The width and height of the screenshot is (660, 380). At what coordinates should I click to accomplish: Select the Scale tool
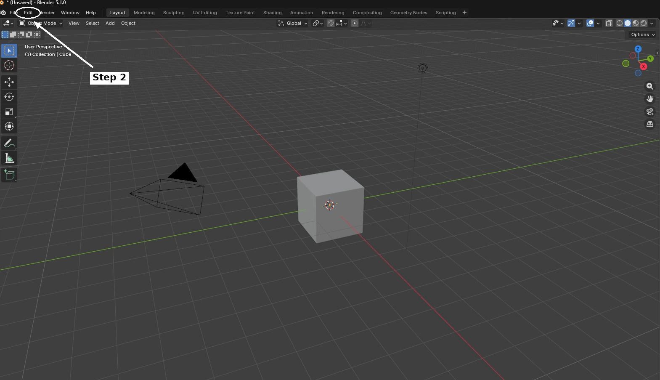pyautogui.click(x=9, y=112)
